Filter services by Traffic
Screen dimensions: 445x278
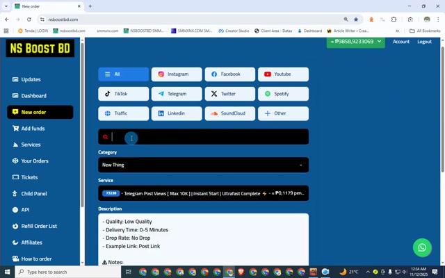(124, 113)
